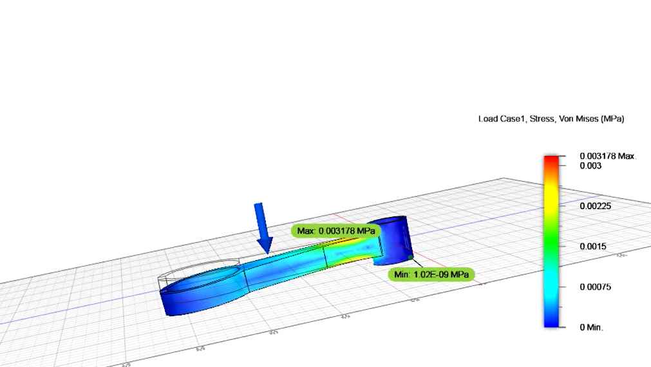The image size is (651, 367).
Task: Click the green minimum stress point marker
Action: point(411,258)
